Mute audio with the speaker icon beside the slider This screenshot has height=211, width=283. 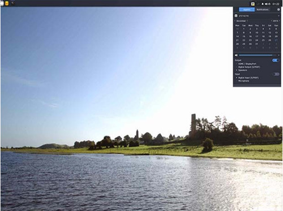(x=236, y=55)
